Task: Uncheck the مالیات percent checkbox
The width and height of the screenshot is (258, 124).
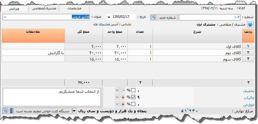Action: (x=133, y=97)
